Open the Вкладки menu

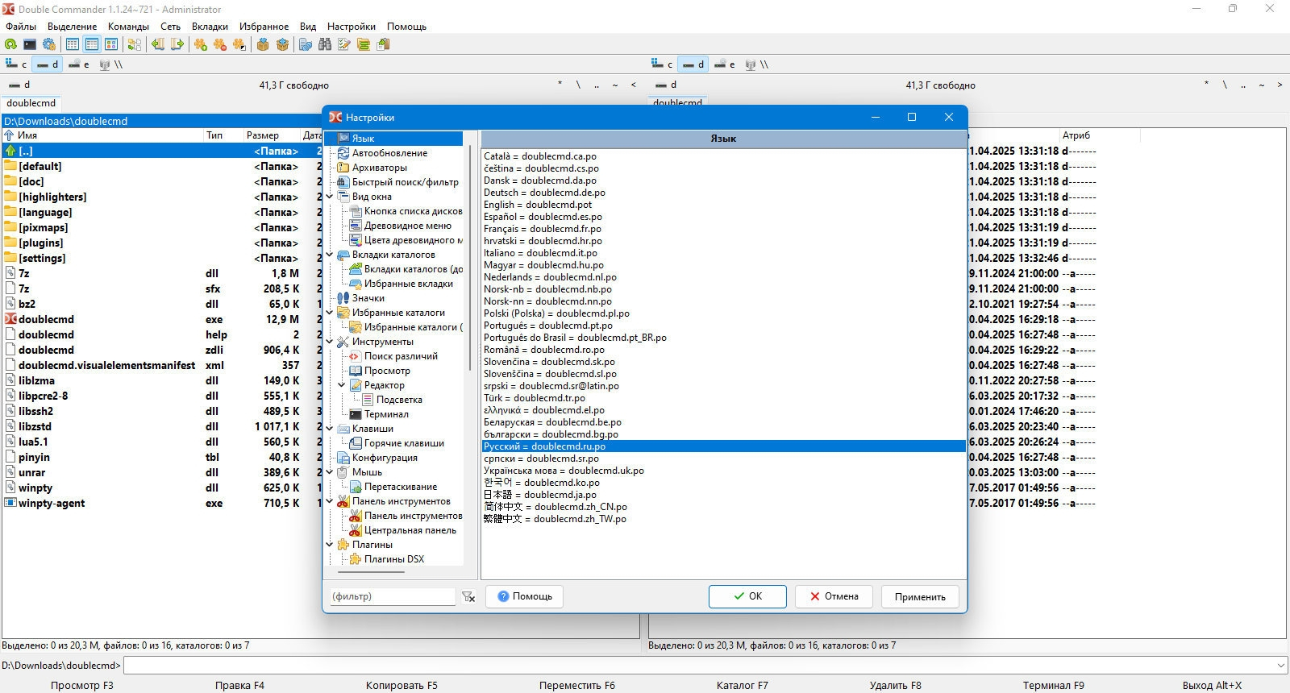[210, 27]
